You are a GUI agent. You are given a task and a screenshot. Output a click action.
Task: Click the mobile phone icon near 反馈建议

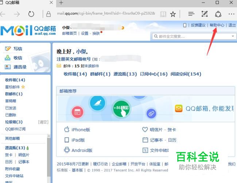tap(185, 25)
